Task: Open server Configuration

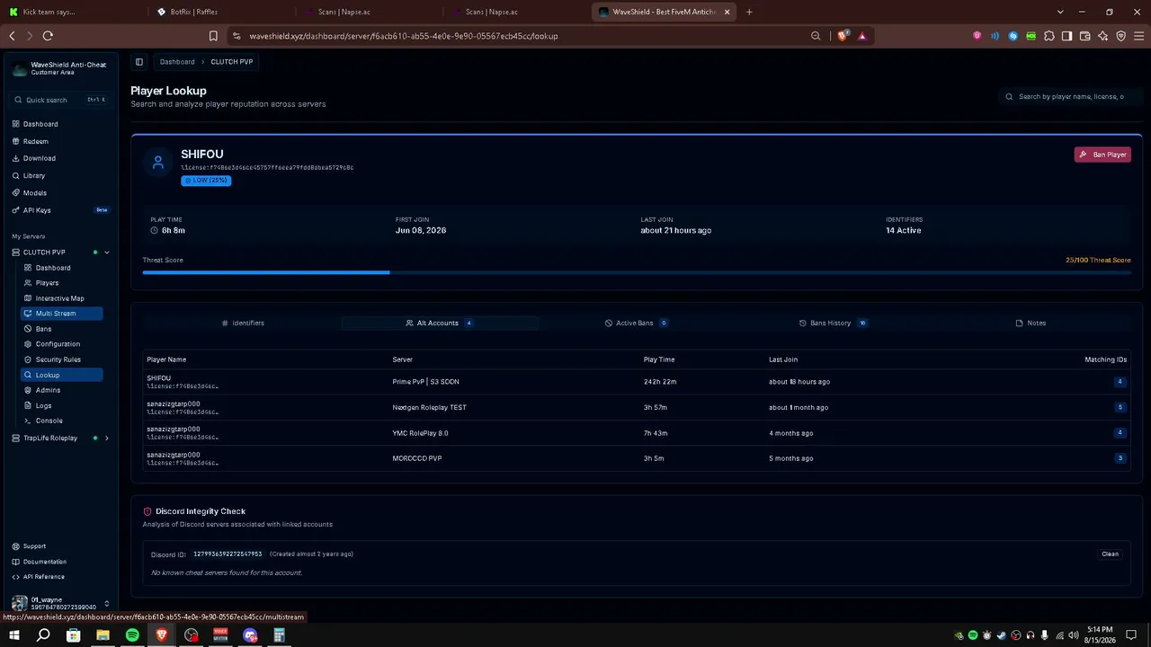Action: click(58, 344)
